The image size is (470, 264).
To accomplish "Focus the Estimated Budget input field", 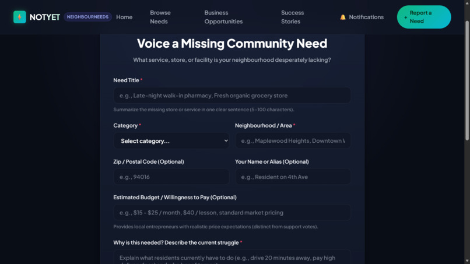I will pyautogui.click(x=232, y=213).
